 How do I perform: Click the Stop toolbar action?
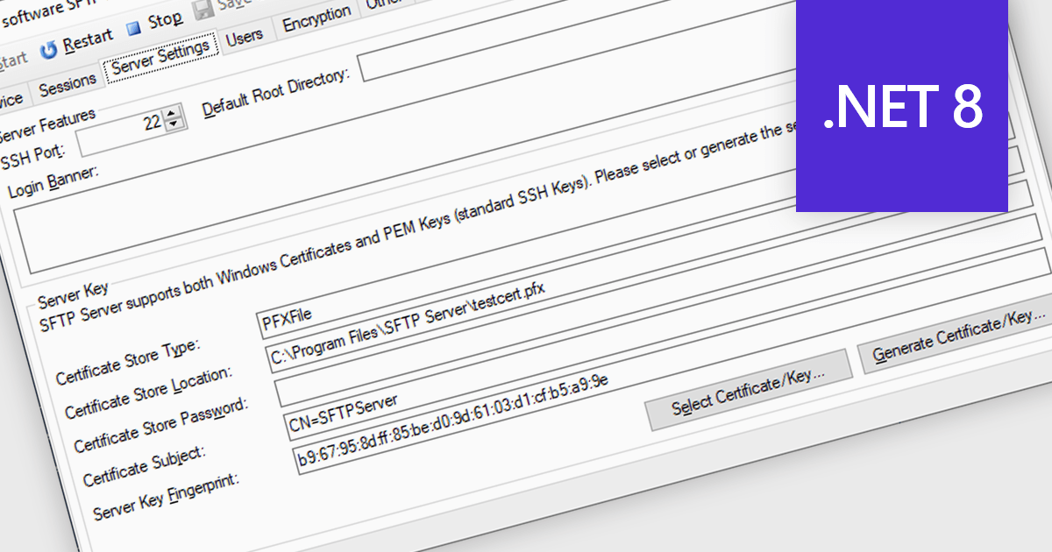click(160, 19)
